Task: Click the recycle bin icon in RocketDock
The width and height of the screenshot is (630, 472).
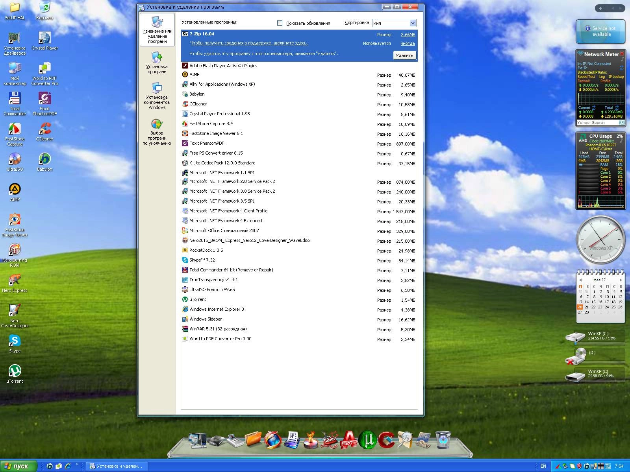Action: [x=443, y=440]
